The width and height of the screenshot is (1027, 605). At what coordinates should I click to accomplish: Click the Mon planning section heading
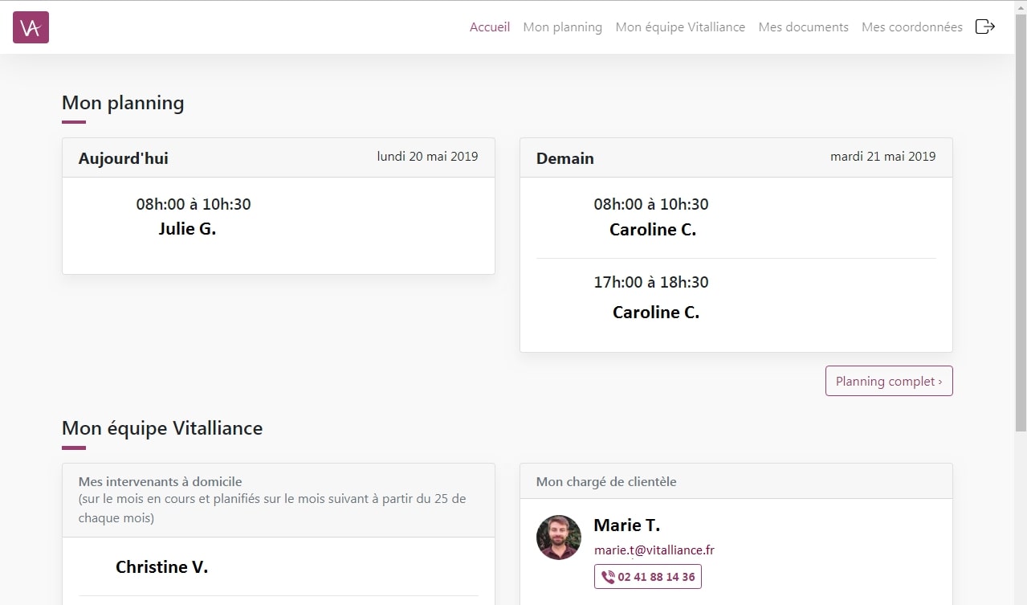(x=122, y=103)
